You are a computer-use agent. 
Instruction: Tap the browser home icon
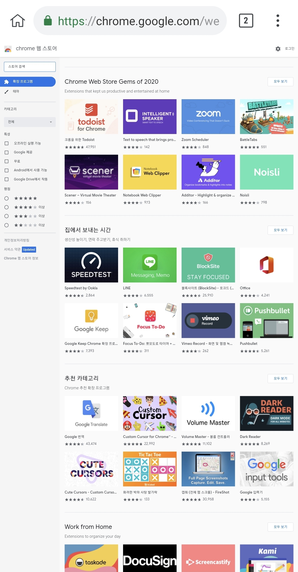18,21
